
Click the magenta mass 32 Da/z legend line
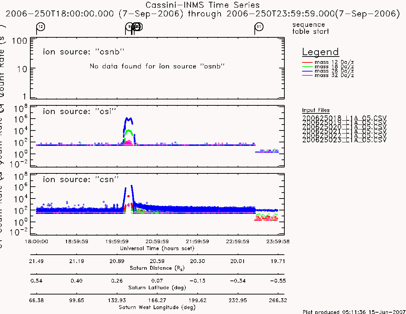pyautogui.click(x=307, y=76)
